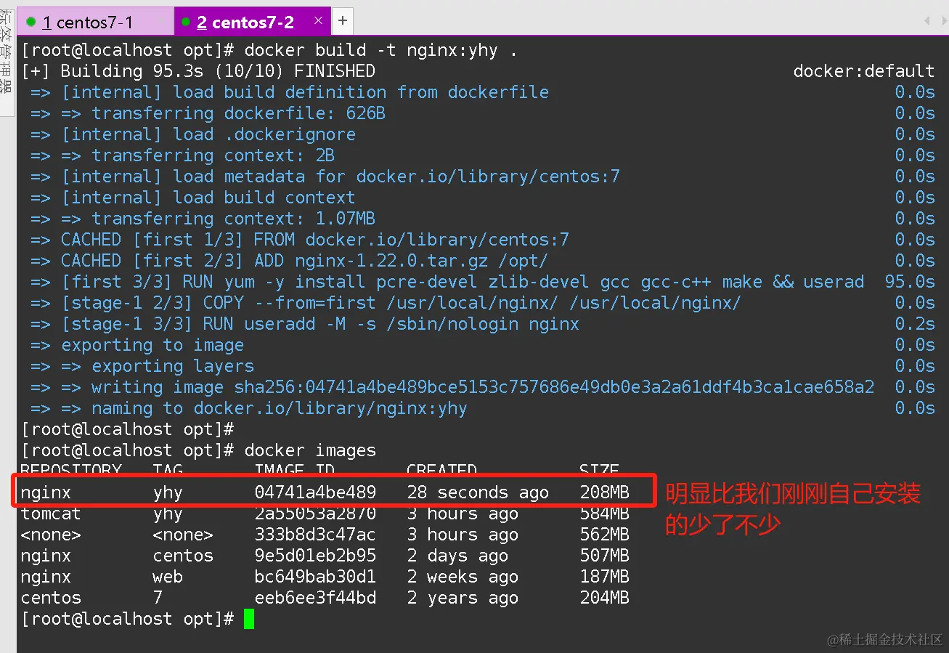Click the 'docker:default' text
This screenshot has width=949, height=653.
(864, 71)
